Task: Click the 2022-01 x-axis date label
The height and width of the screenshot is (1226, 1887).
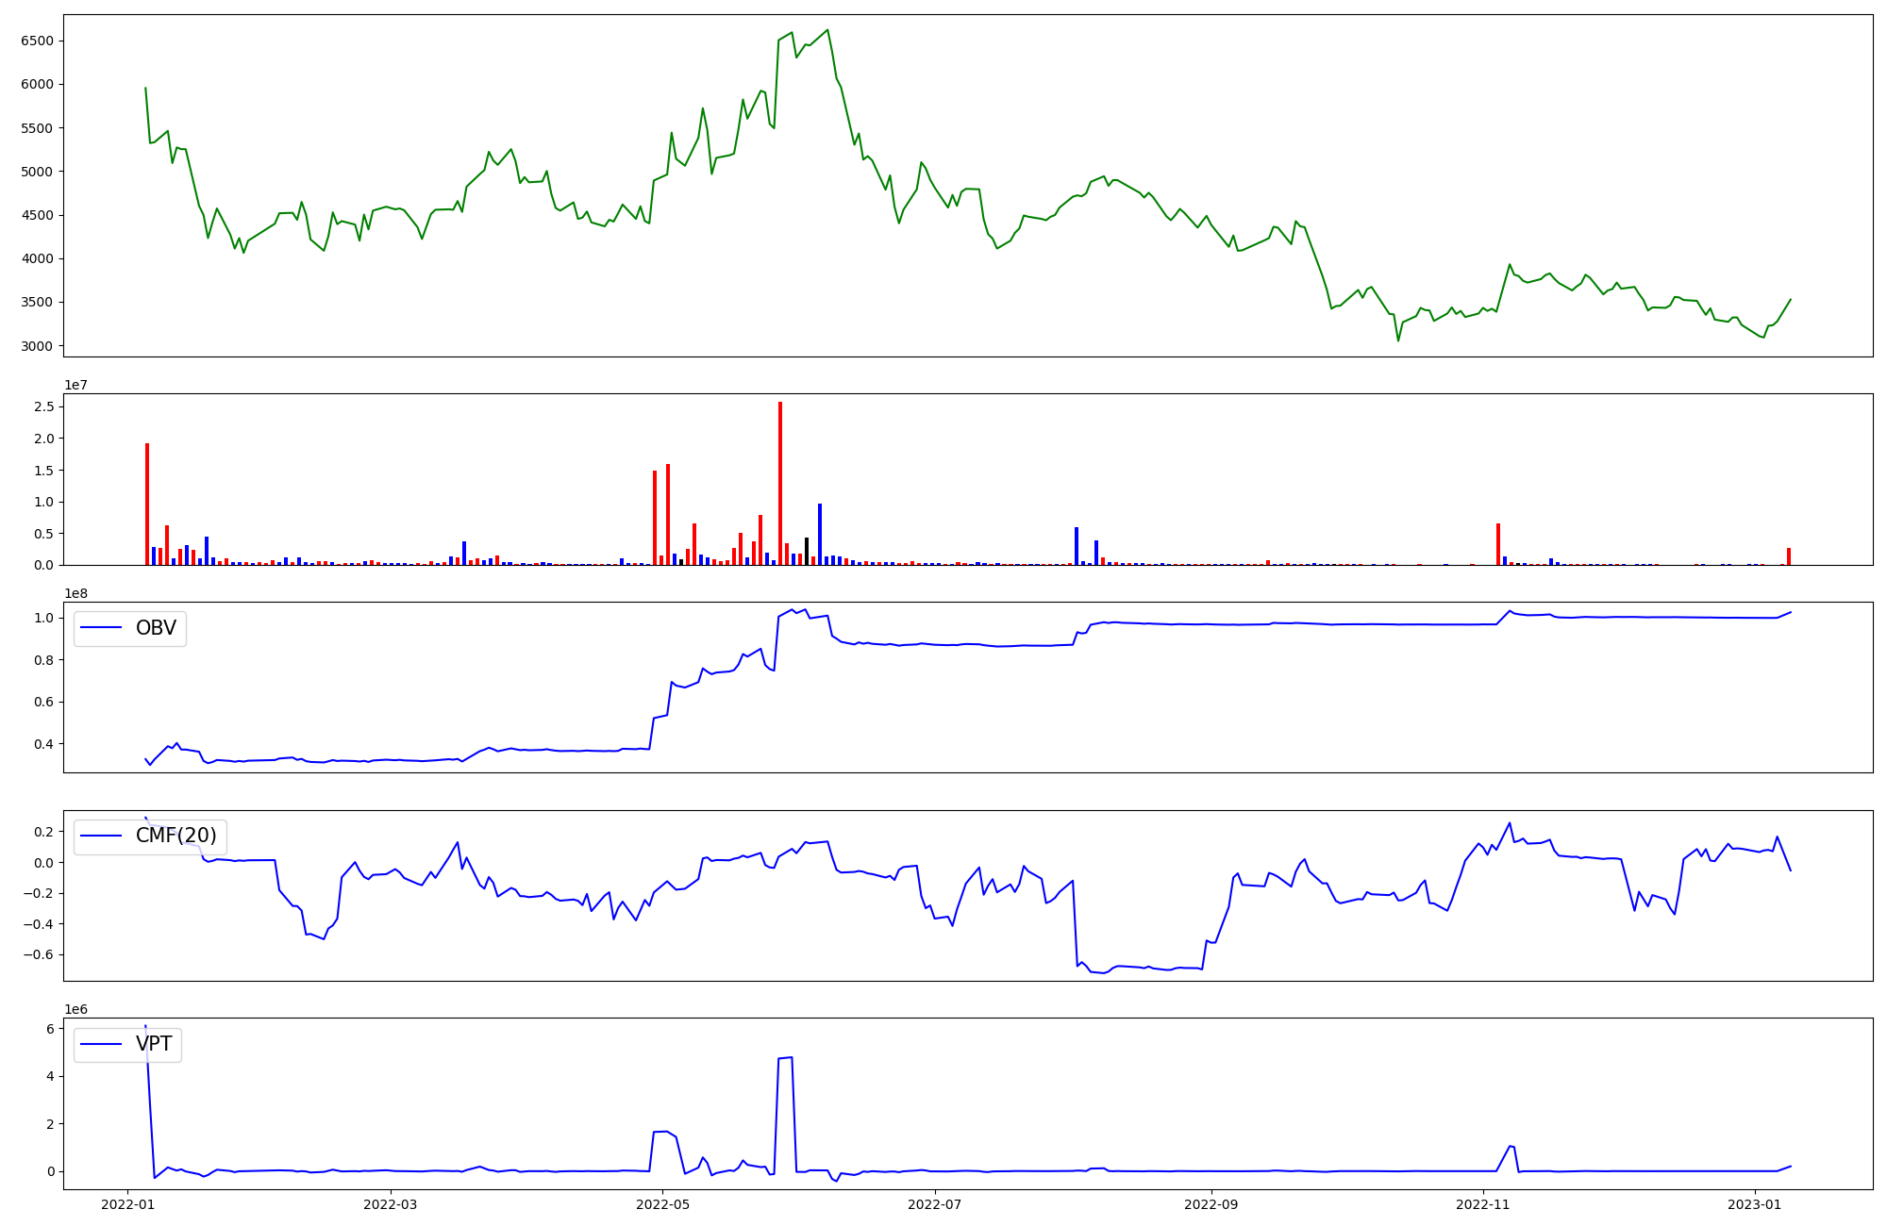Action: tap(126, 1204)
